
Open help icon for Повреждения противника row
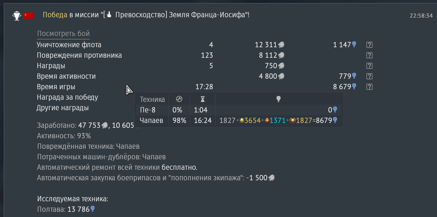pyautogui.click(x=369, y=55)
